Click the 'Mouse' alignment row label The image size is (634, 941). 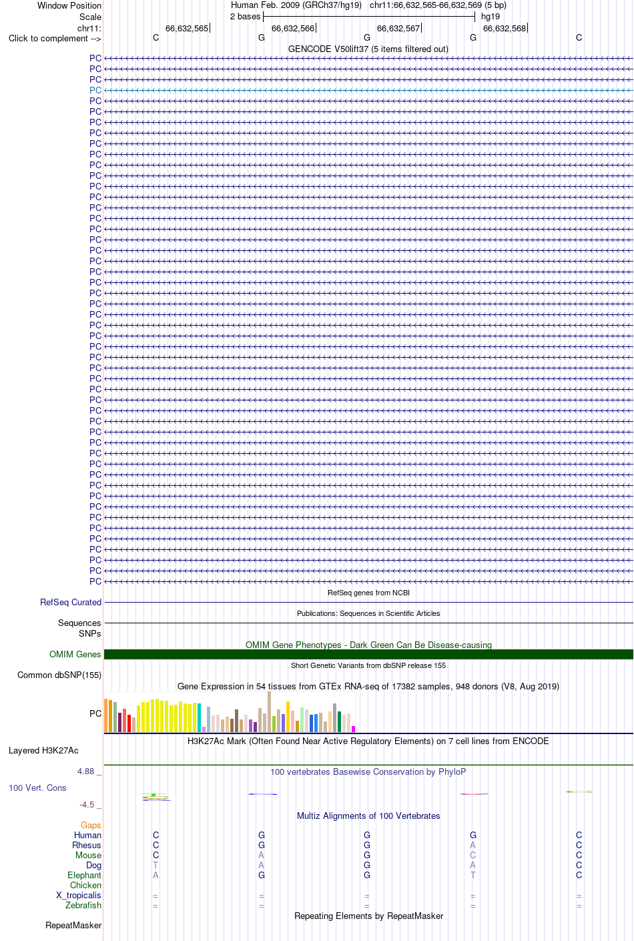pyautogui.click(x=88, y=855)
